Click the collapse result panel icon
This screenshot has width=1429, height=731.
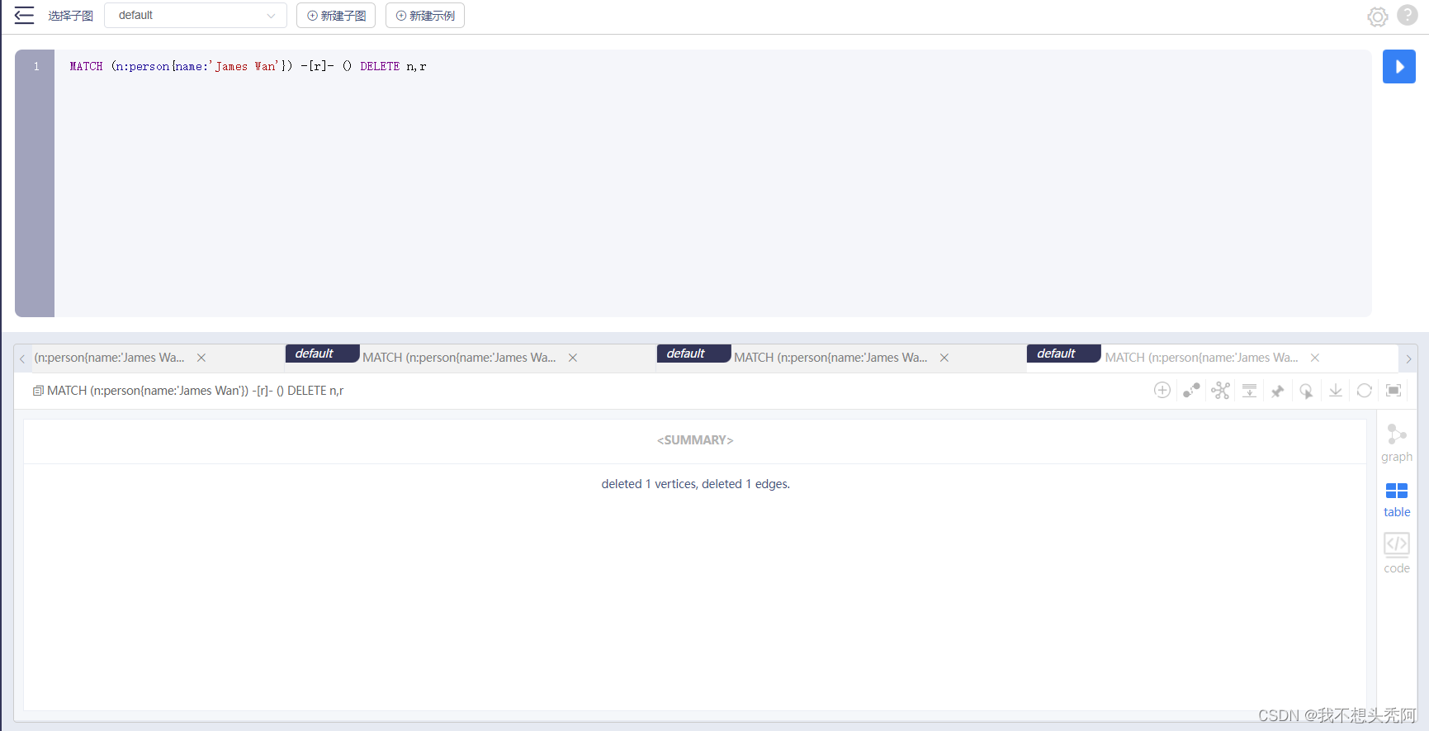coord(1249,390)
